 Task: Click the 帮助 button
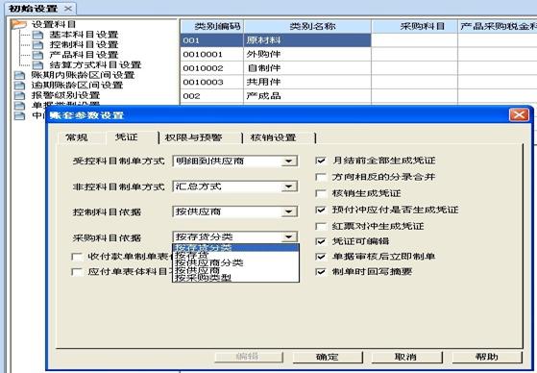[x=487, y=357]
